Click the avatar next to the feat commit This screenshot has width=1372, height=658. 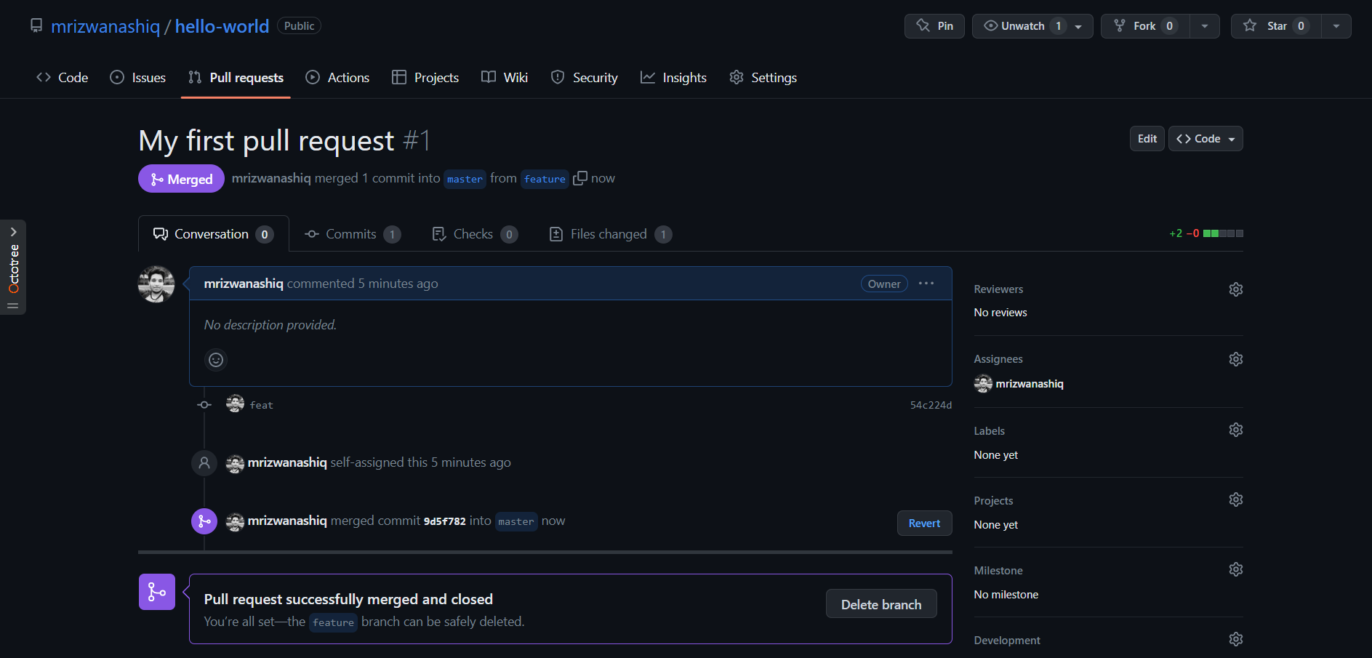coord(235,404)
